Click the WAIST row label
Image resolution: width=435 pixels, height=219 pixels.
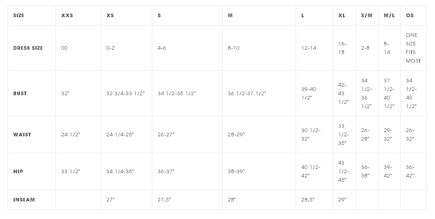(22, 135)
